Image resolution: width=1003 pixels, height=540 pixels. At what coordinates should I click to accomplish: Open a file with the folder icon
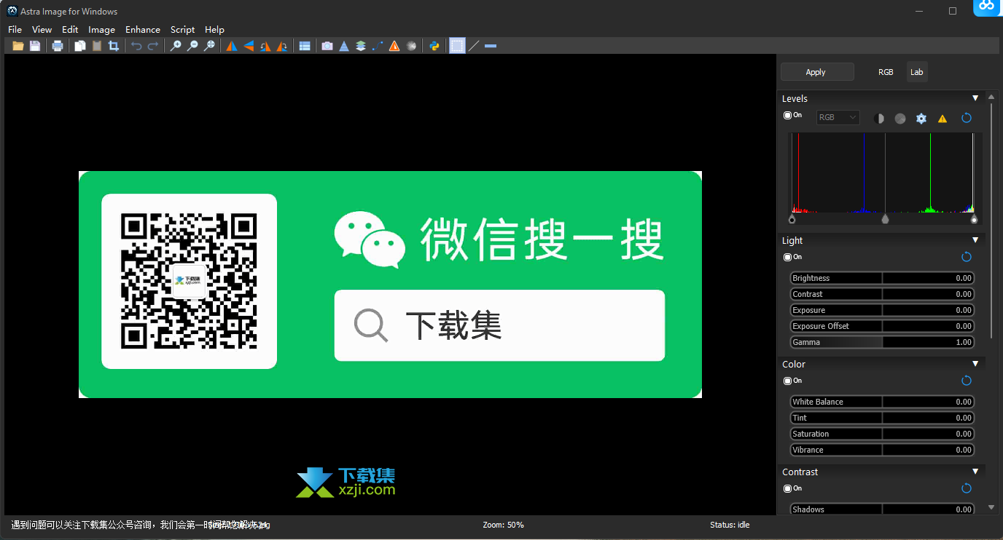(x=17, y=46)
